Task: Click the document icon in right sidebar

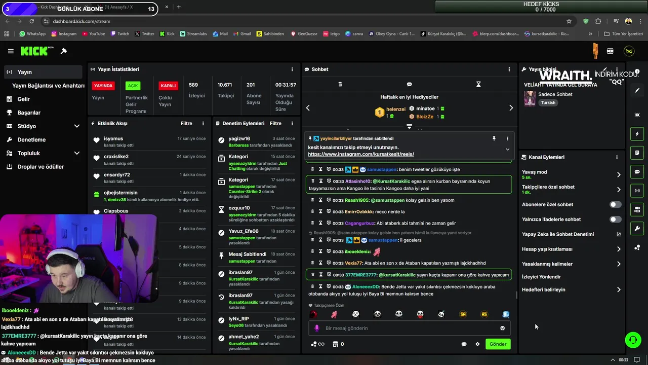Action: [637, 153]
